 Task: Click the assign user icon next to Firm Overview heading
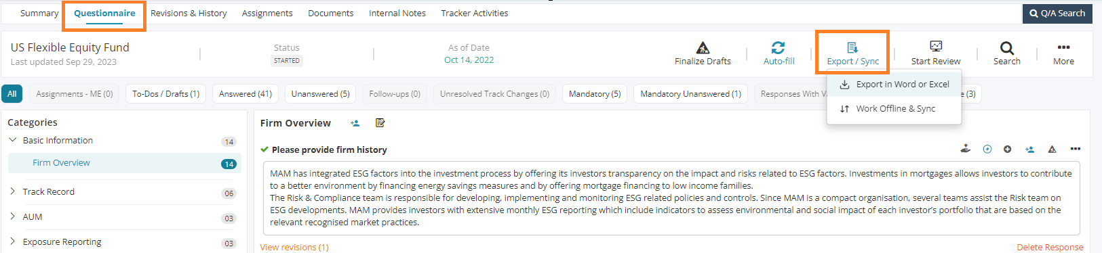point(355,123)
